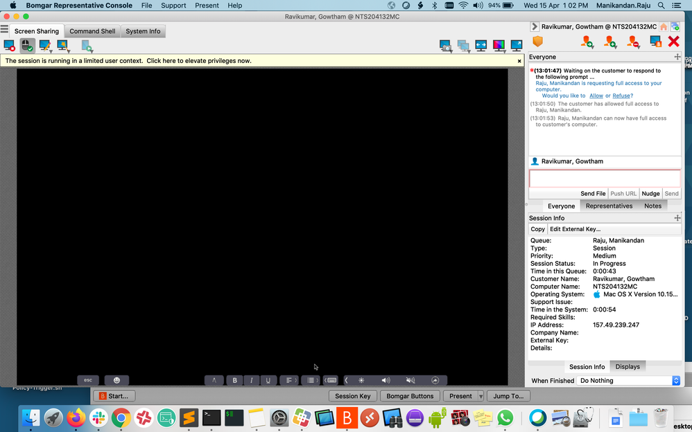Switch to the Displays tab
The image size is (692, 432).
(628, 367)
